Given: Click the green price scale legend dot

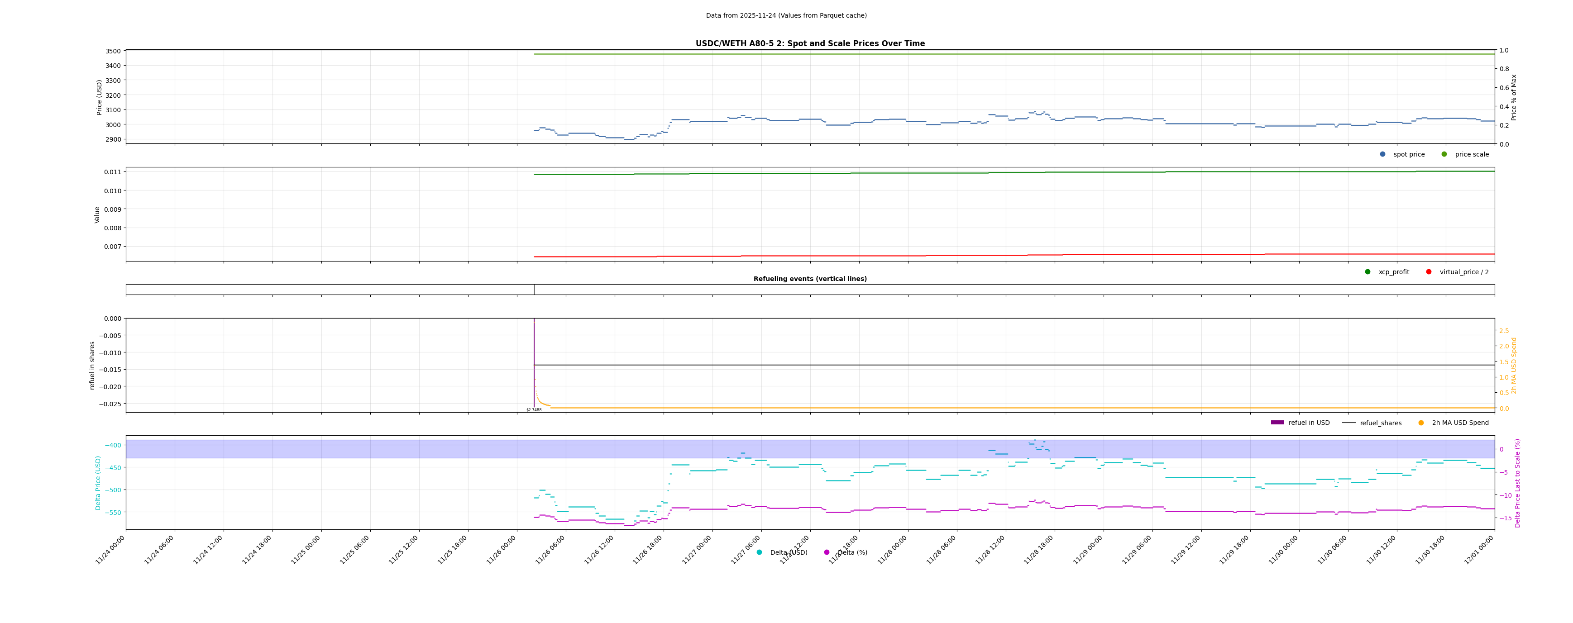Looking at the screenshot, I should 1444,154.
